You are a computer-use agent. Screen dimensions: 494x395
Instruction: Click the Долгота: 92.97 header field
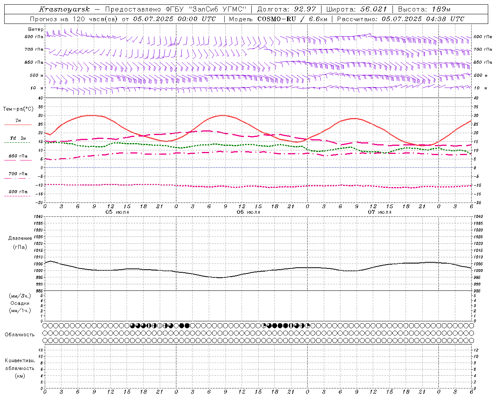pyautogui.click(x=286, y=9)
